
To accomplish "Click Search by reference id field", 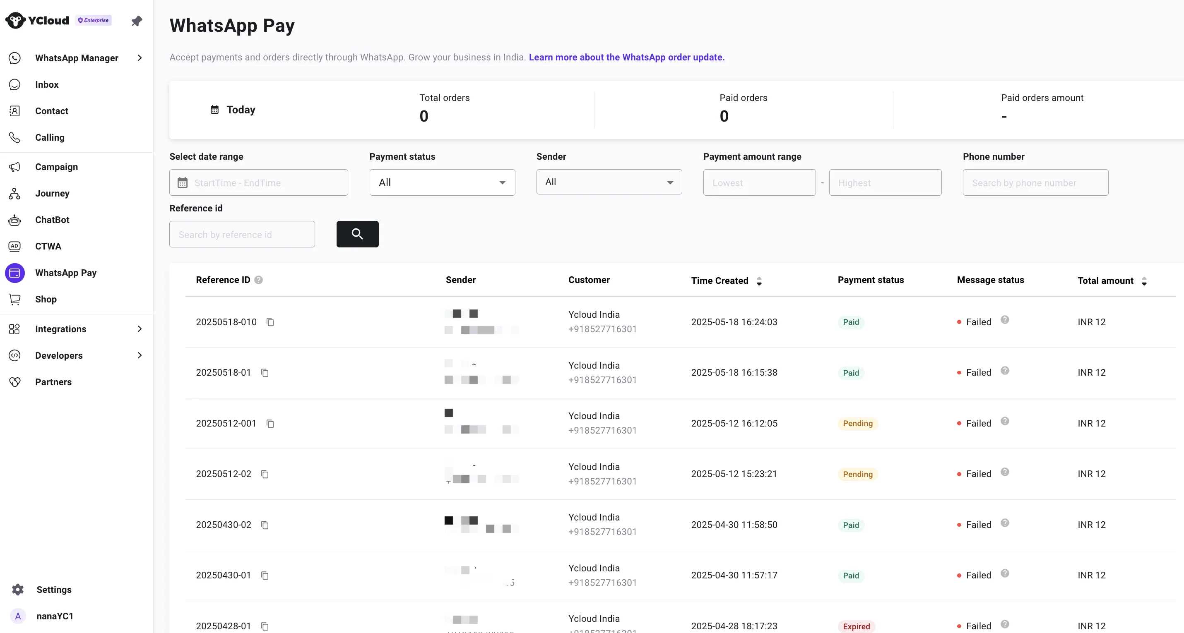I will pos(242,234).
